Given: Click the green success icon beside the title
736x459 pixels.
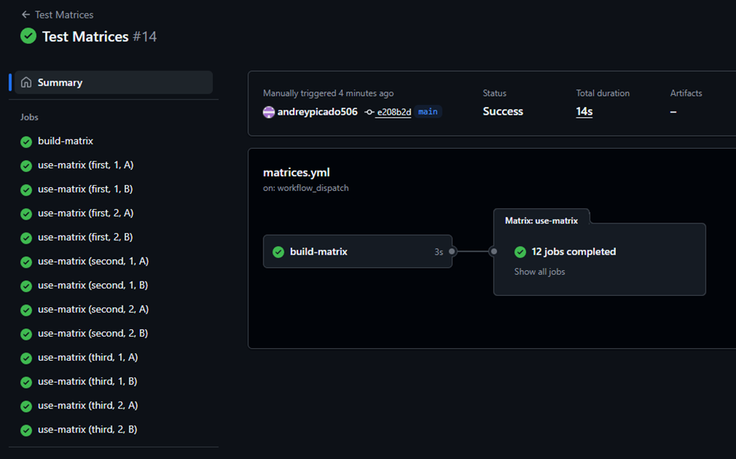Looking at the screenshot, I should (x=29, y=36).
